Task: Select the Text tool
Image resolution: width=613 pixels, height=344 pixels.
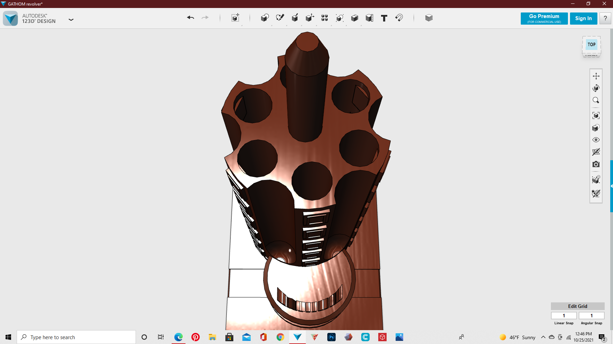Action: coord(384,18)
